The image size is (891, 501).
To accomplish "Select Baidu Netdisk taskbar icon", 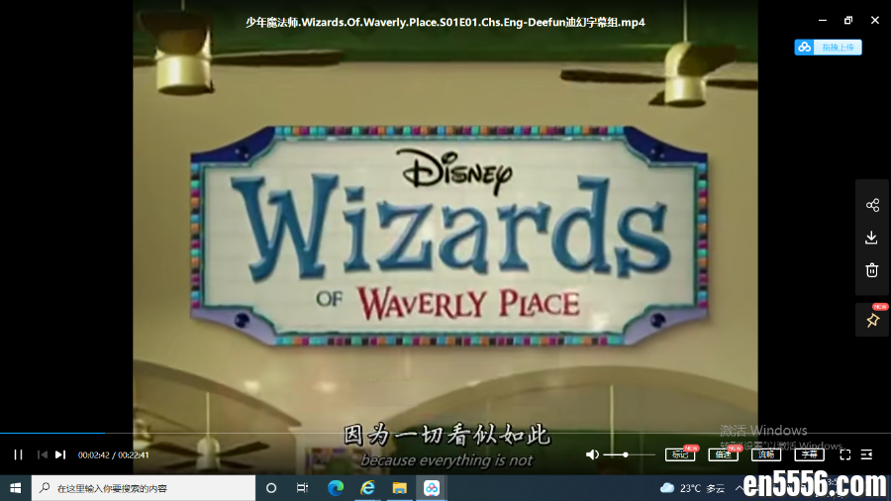I will coord(432,488).
